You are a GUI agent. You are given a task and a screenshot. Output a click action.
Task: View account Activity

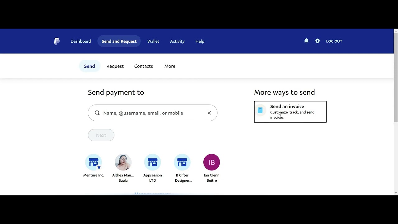(x=177, y=41)
